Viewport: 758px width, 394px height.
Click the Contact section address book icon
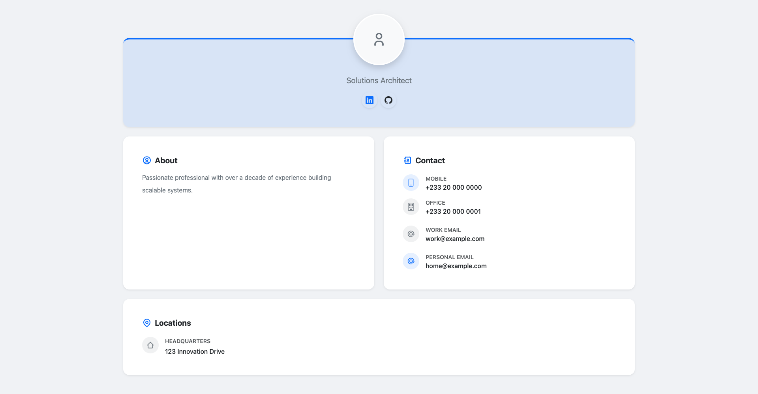click(x=407, y=161)
